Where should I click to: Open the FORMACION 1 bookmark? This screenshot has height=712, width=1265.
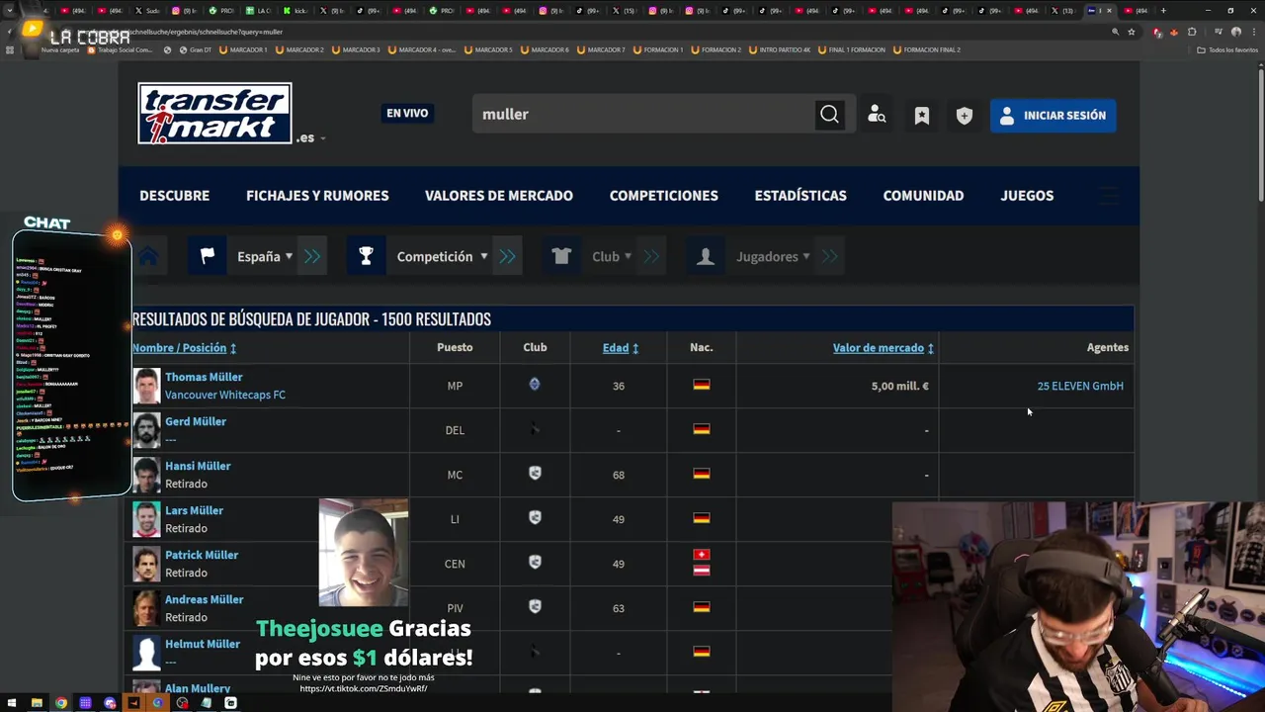(658, 49)
